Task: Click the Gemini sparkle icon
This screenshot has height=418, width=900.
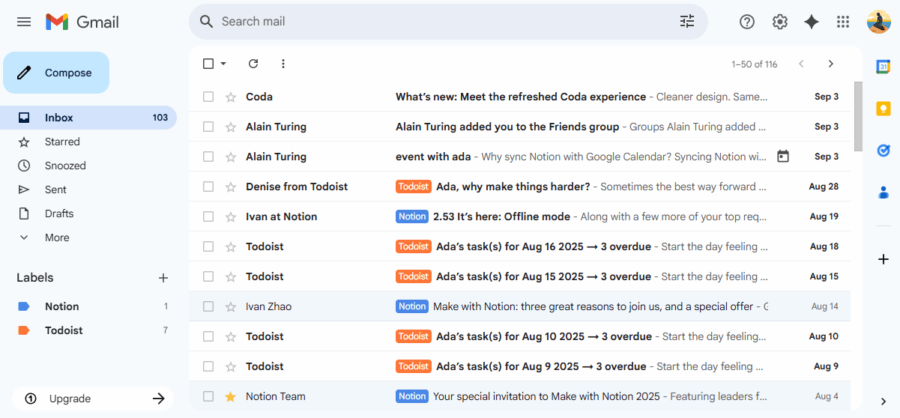Action: click(x=811, y=22)
